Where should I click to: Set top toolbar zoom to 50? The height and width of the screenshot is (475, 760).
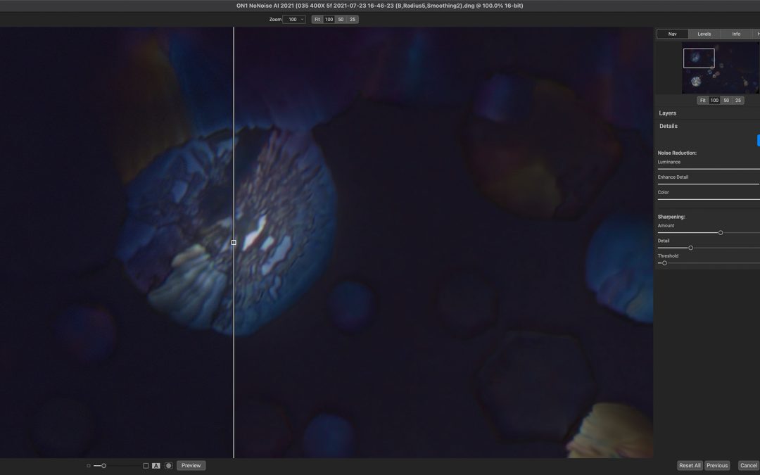point(341,20)
